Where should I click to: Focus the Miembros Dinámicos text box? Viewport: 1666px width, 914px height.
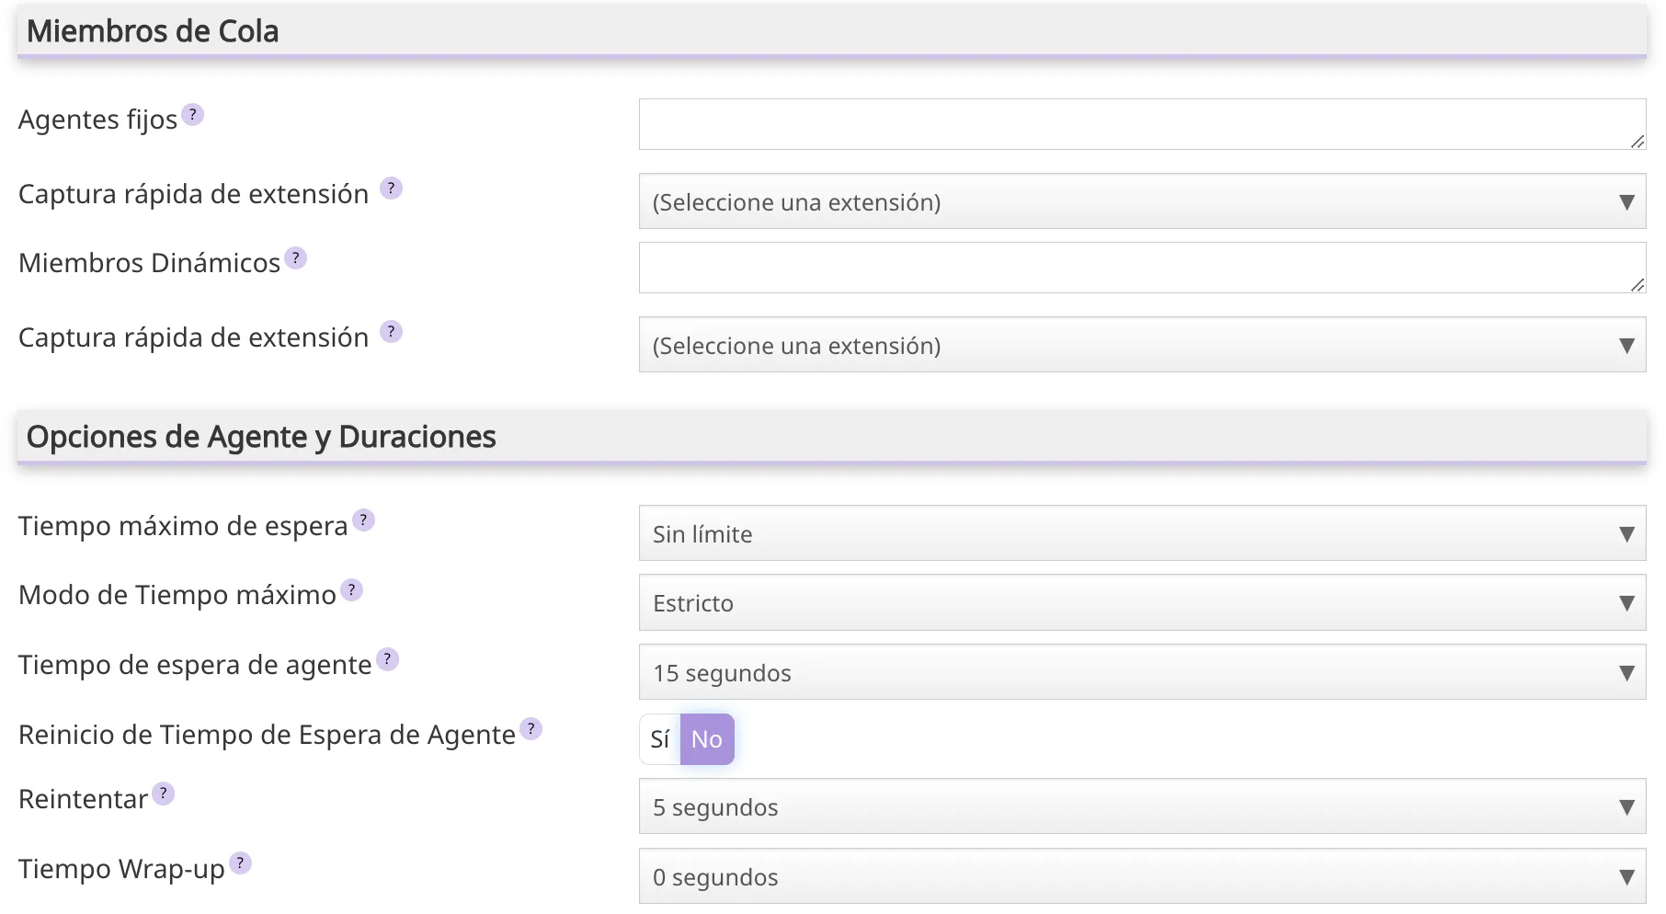(1141, 268)
